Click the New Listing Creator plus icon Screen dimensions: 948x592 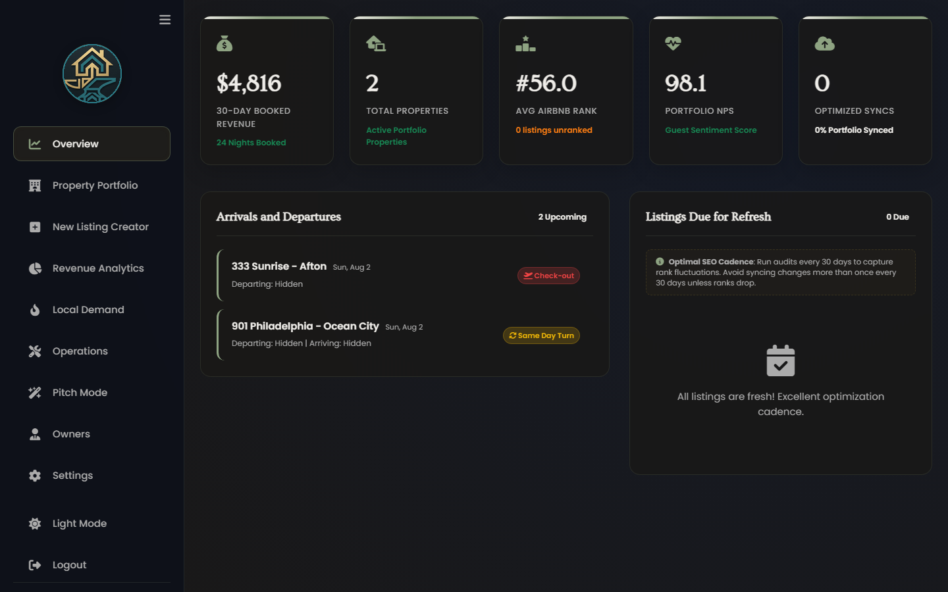point(35,227)
